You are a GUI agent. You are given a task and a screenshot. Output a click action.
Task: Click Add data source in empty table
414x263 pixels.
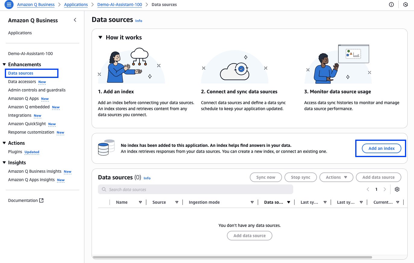click(x=249, y=236)
